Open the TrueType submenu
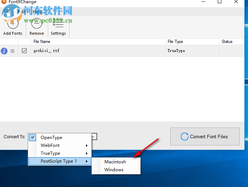 coord(60,153)
